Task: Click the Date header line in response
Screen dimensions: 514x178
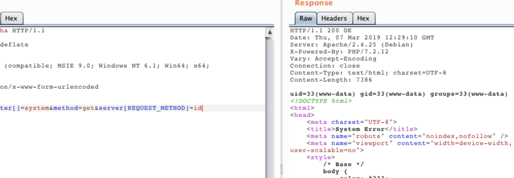Action: coord(362,37)
